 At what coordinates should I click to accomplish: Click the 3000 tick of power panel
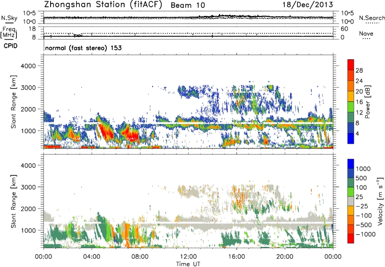28,88
